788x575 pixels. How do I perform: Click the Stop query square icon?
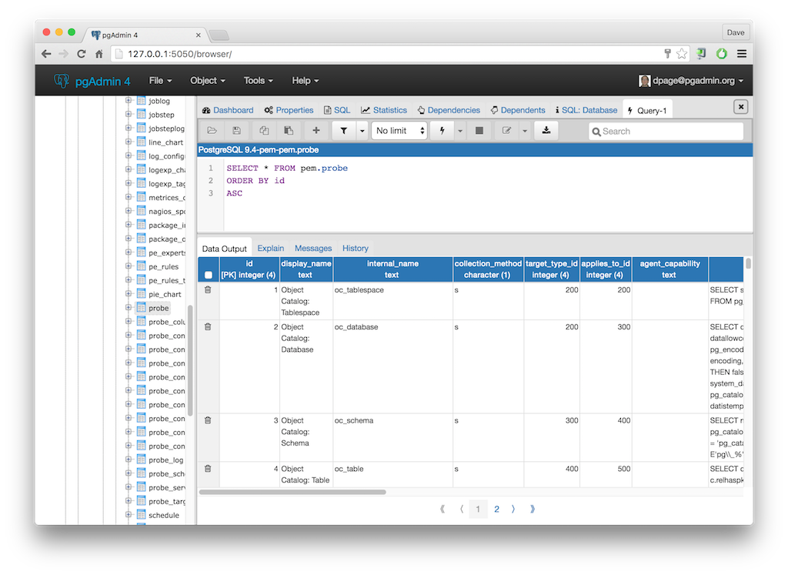[x=479, y=131]
